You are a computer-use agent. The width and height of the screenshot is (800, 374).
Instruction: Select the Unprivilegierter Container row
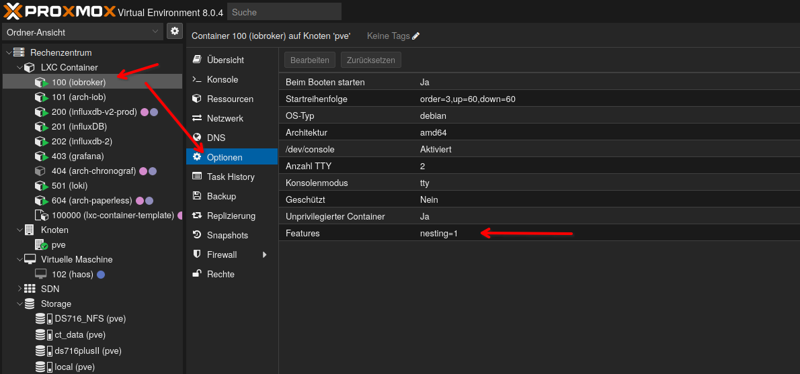tap(539, 216)
